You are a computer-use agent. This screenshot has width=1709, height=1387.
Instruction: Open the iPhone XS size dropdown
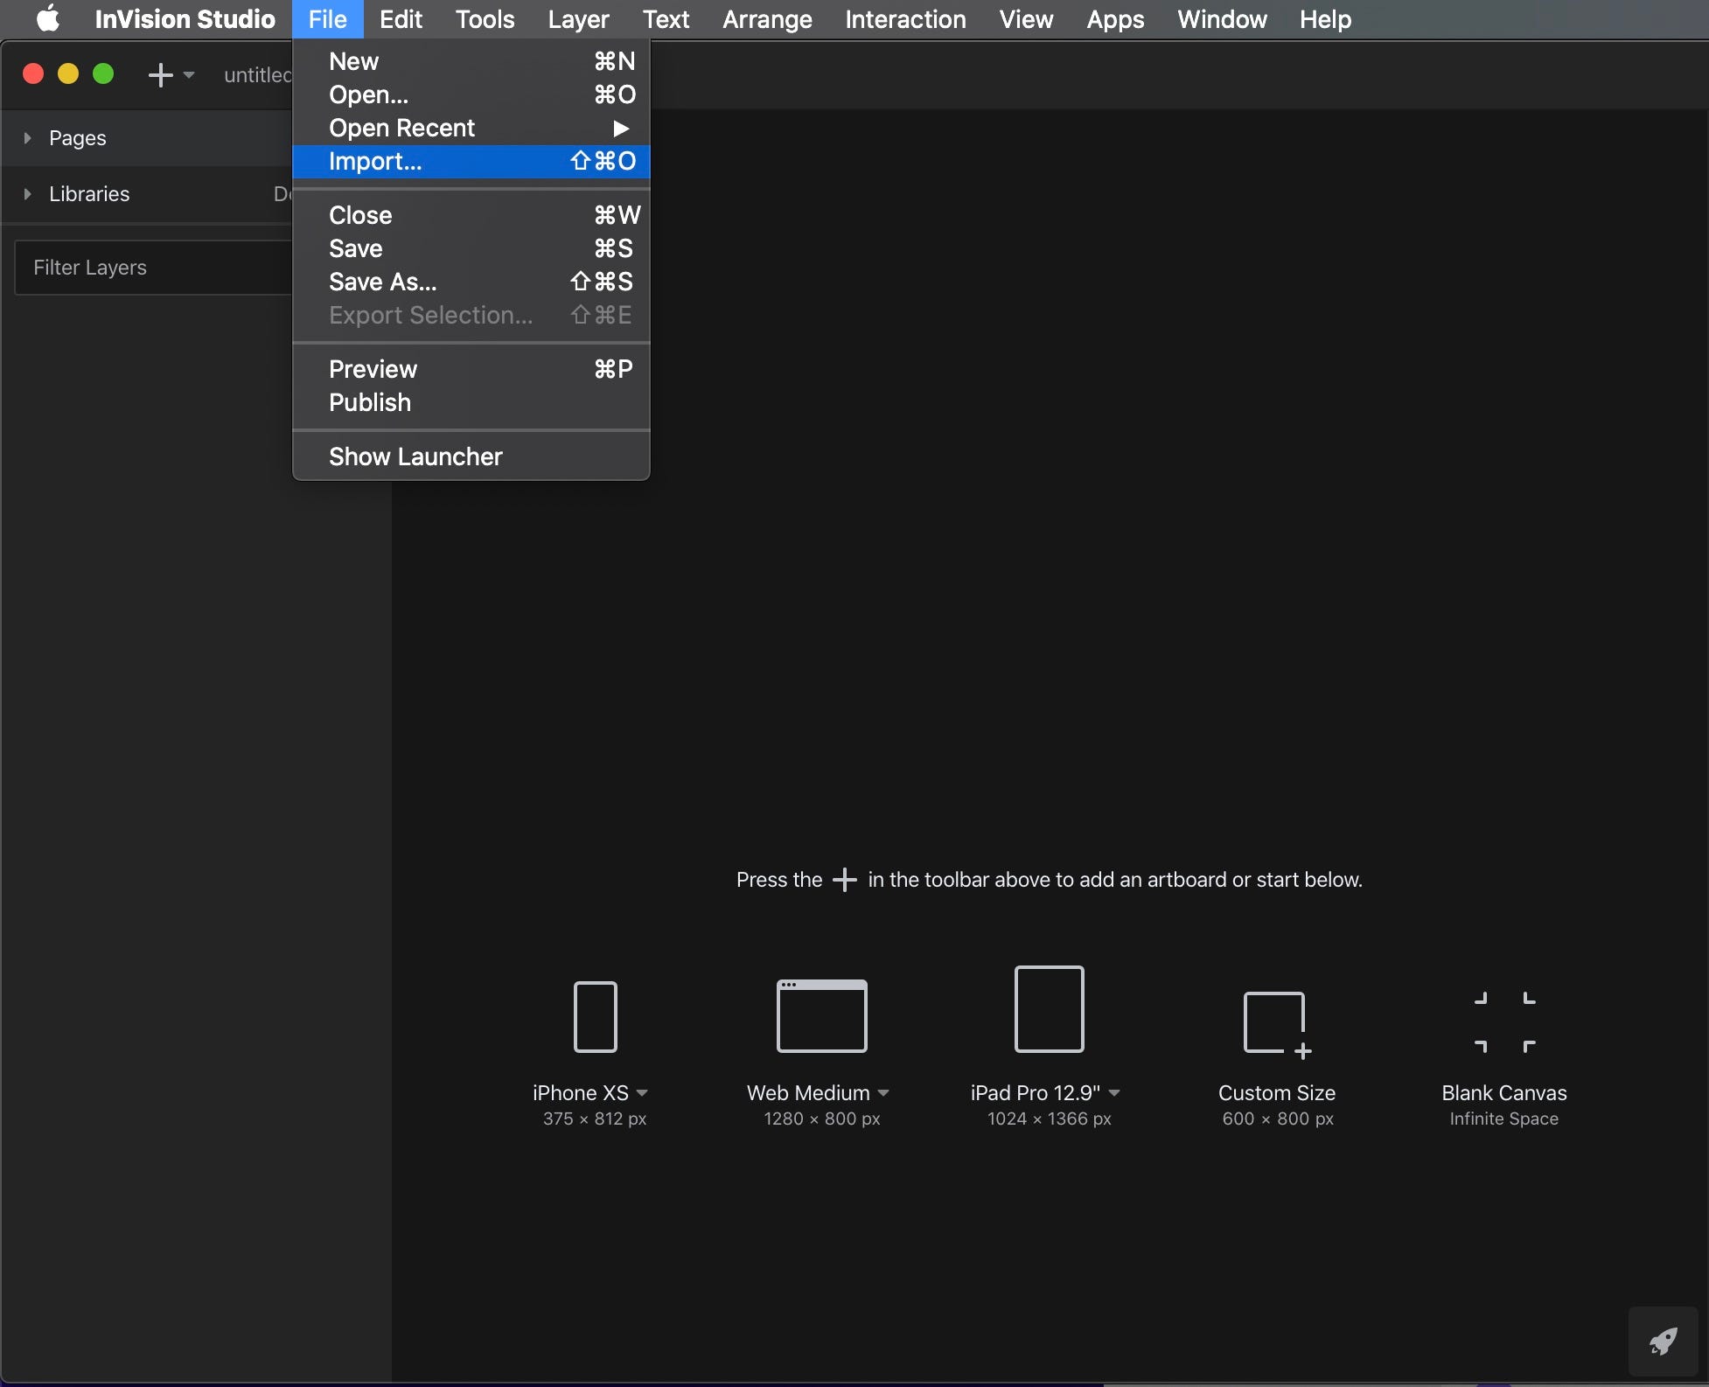643,1093
